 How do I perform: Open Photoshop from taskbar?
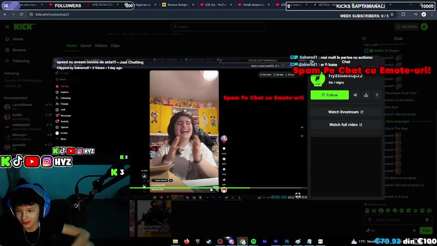click(x=287, y=242)
